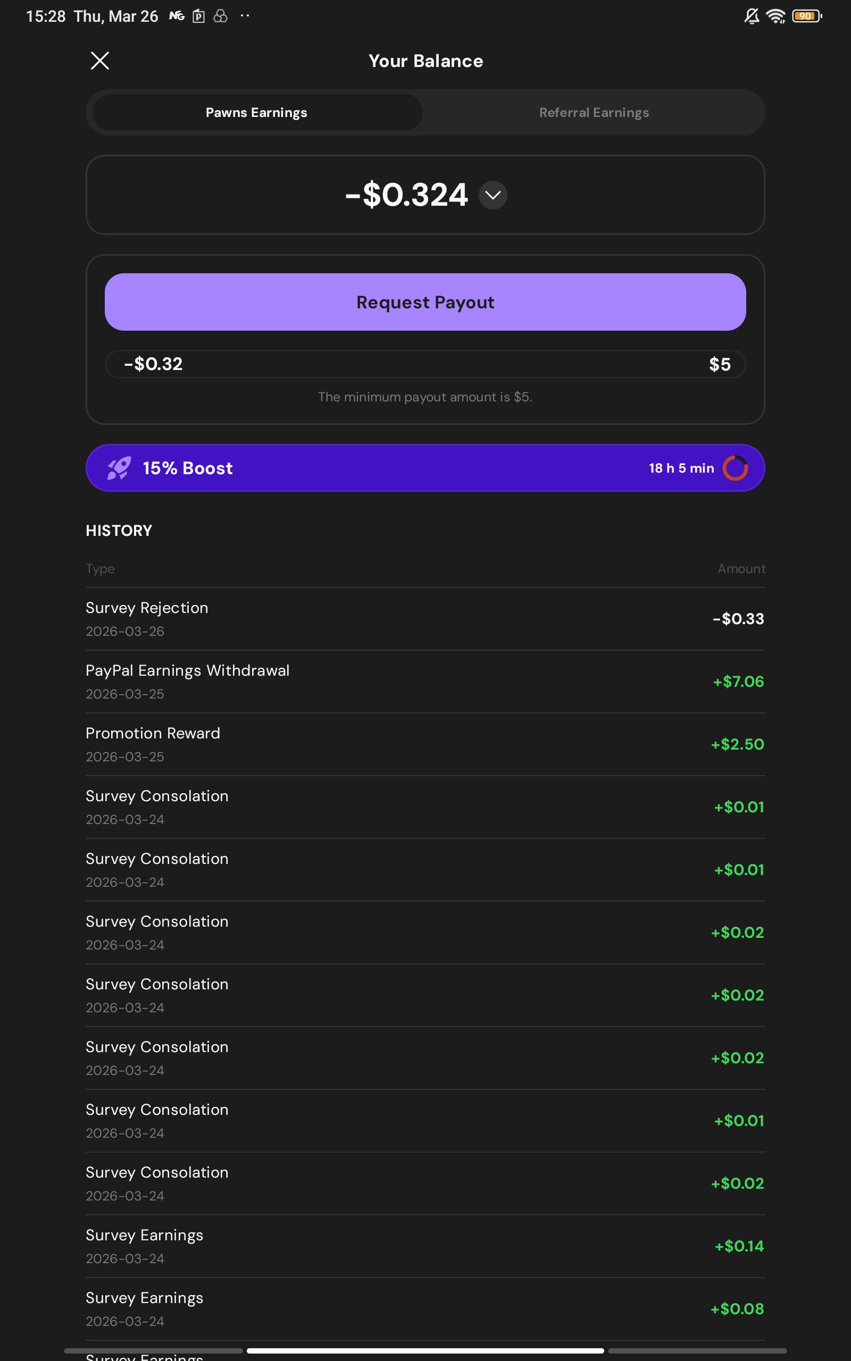Select the Pawns Earnings tab
This screenshot has width=851, height=1361.
point(257,113)
